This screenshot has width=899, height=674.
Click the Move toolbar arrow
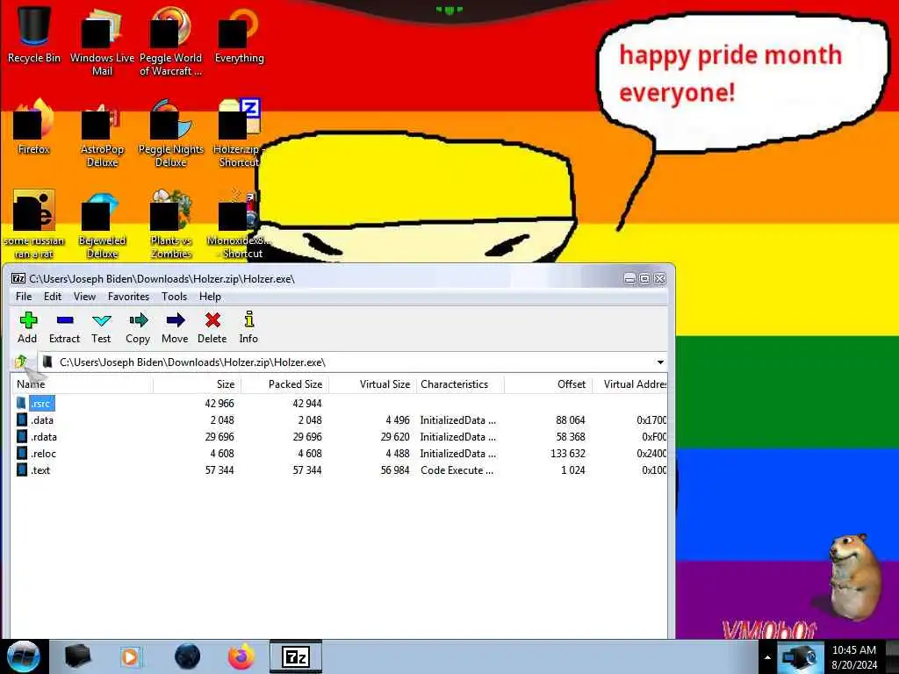pyautogui.click(x=175, y=327)
